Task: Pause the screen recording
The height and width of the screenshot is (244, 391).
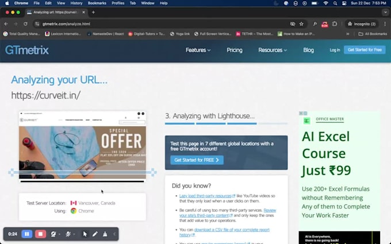Action: point(26,234)
